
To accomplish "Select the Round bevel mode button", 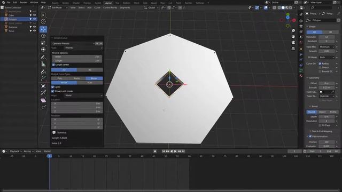I will tap(312, 112).
